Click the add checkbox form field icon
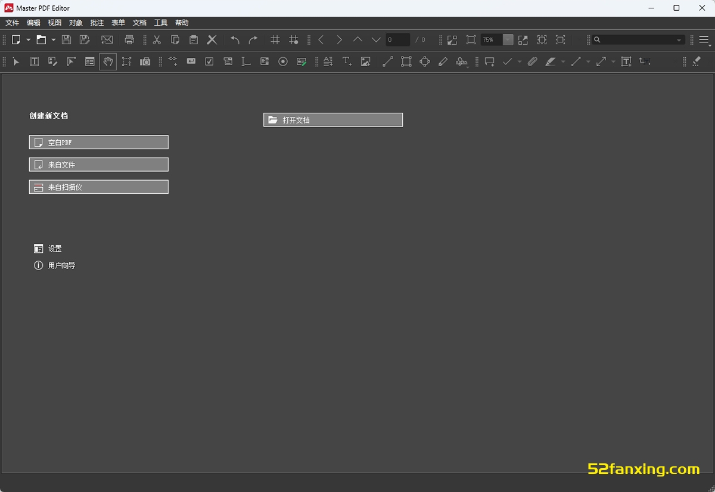Image resolution: width=715 pixels, height=492 pixels. [209, 61]
